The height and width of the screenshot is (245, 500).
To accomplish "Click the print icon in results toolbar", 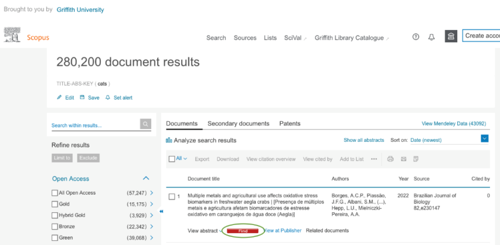I will [390, 159].
